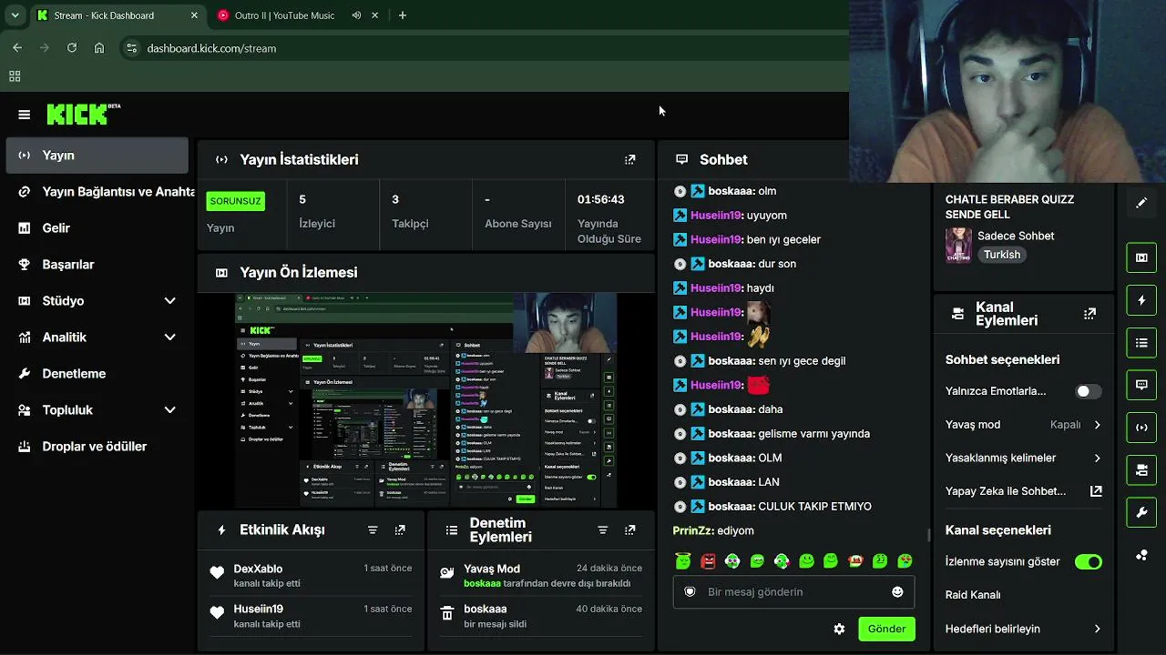1166x655 pixels.
Task: Filter the Denetim Eylemleri list
Action: (x=602, y=529)
